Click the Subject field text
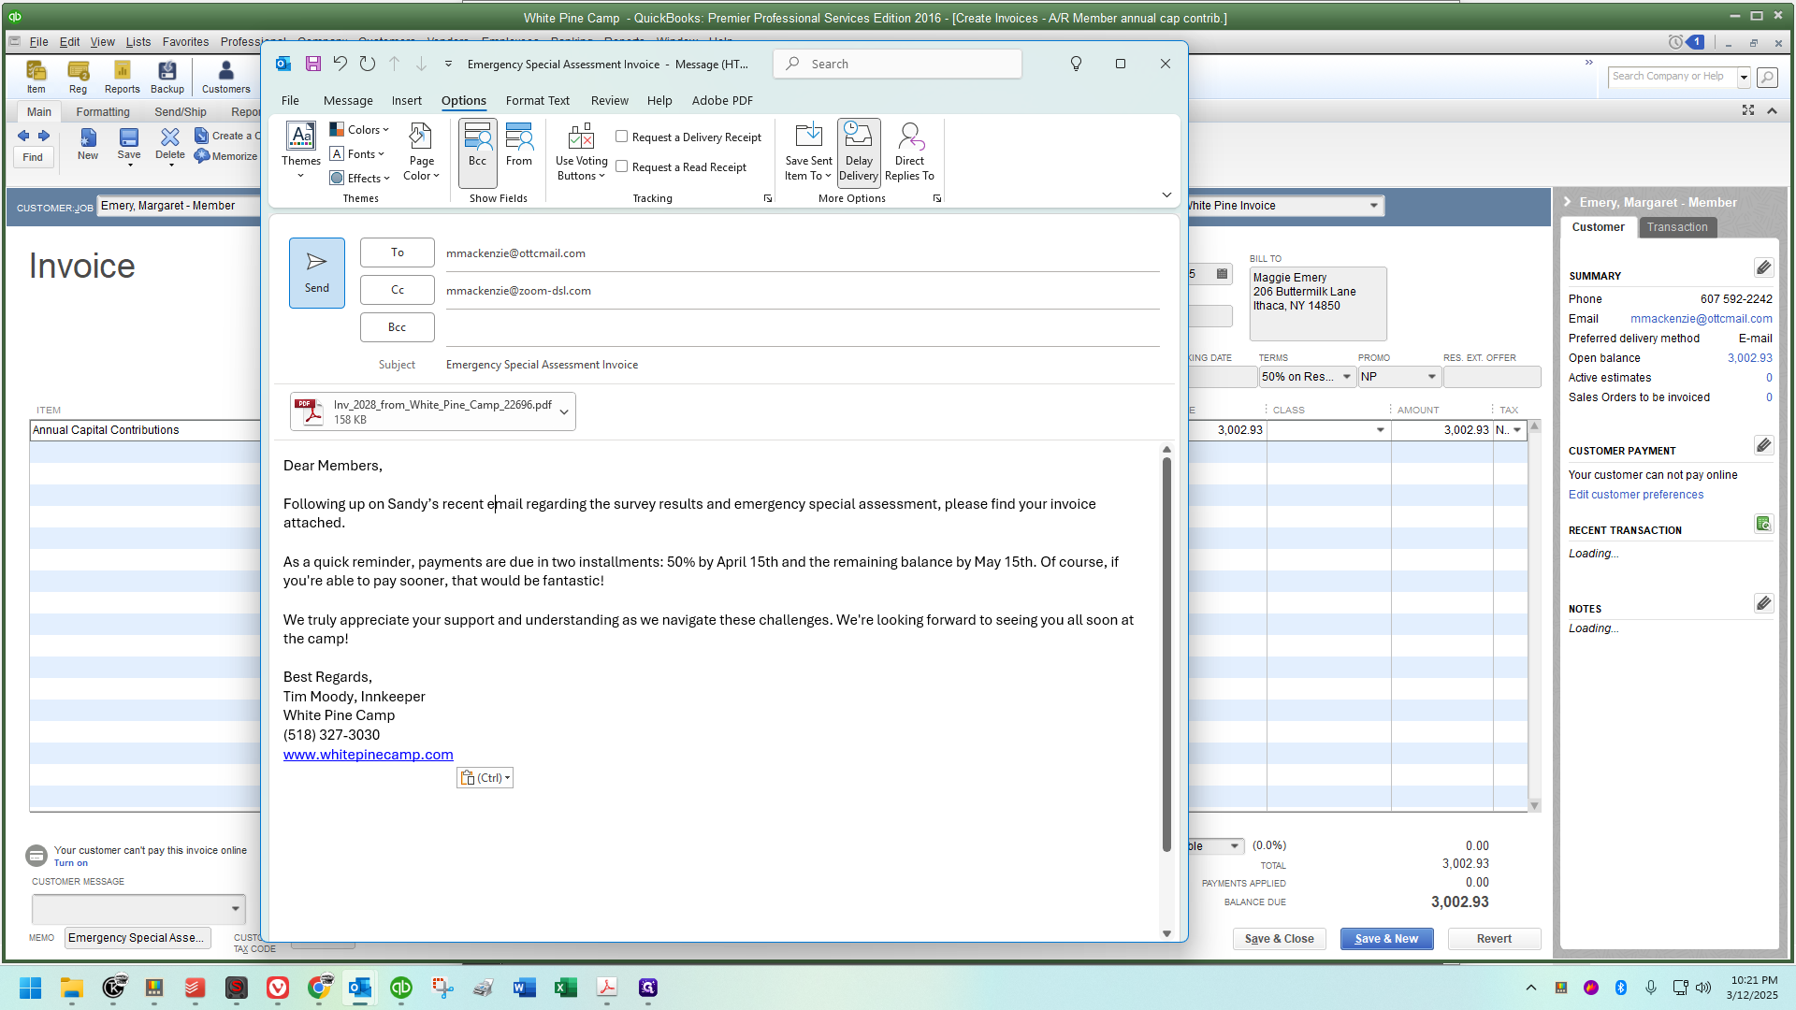 click(542, 365)
